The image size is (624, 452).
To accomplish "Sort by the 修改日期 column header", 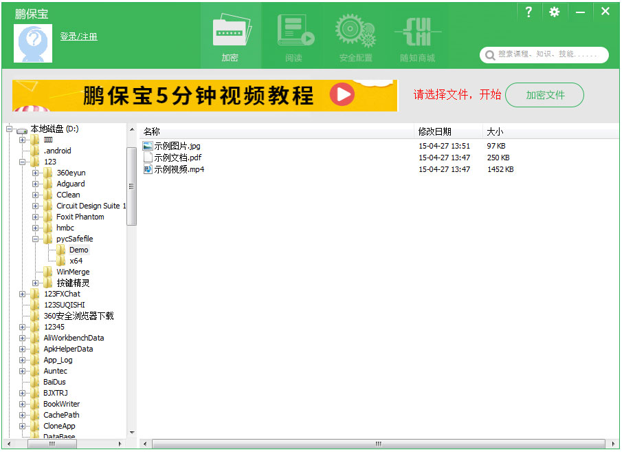I will [x=449, y=131].
